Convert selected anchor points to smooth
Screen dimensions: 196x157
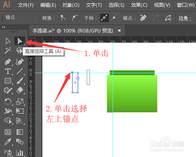coord(75,18)
